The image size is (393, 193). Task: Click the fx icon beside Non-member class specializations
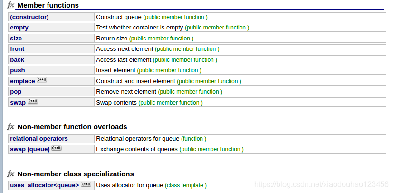coord(10,174)
